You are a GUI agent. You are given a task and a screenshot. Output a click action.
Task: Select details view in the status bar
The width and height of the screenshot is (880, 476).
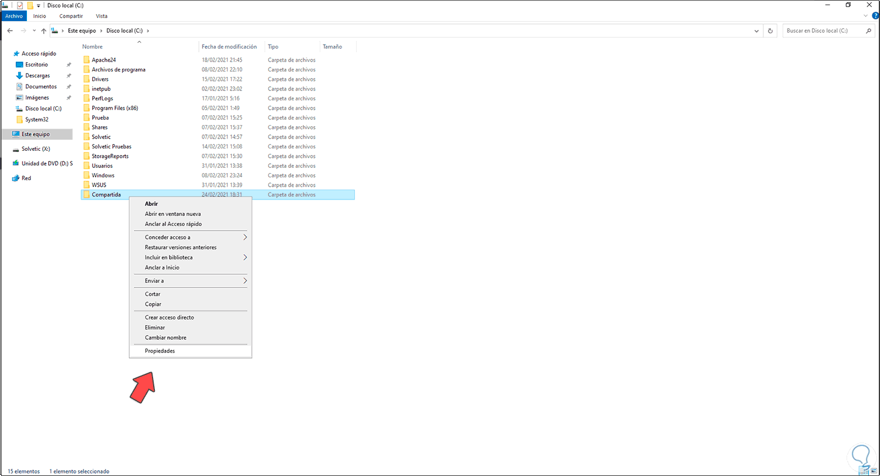point(864,471)
